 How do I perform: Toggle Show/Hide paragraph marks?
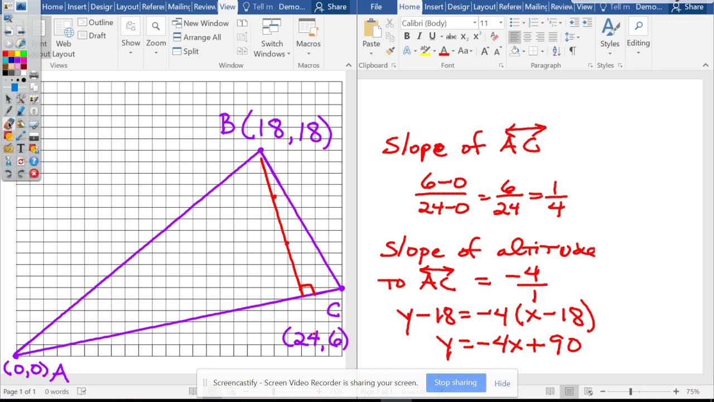click(572, 51)
